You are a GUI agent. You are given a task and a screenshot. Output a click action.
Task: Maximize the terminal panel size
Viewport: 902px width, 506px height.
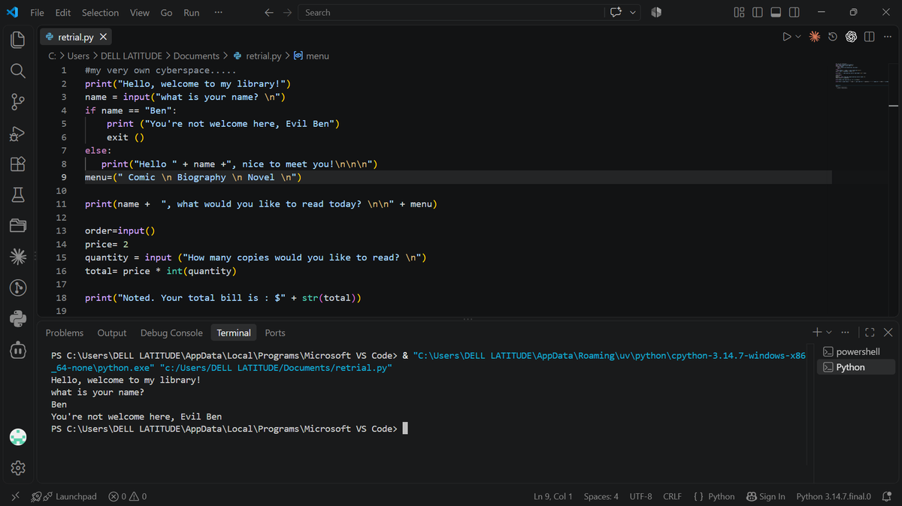coord(870,333)
